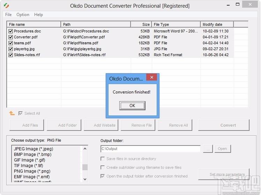Viewport: 261px width, 195px height.
Task: Select TIF Image (*.tif) output type
Action: pos(29,166)
